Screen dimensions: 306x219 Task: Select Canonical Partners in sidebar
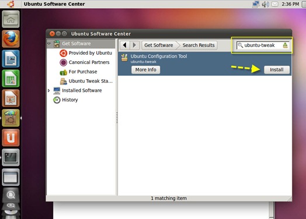tap(89, 62)
